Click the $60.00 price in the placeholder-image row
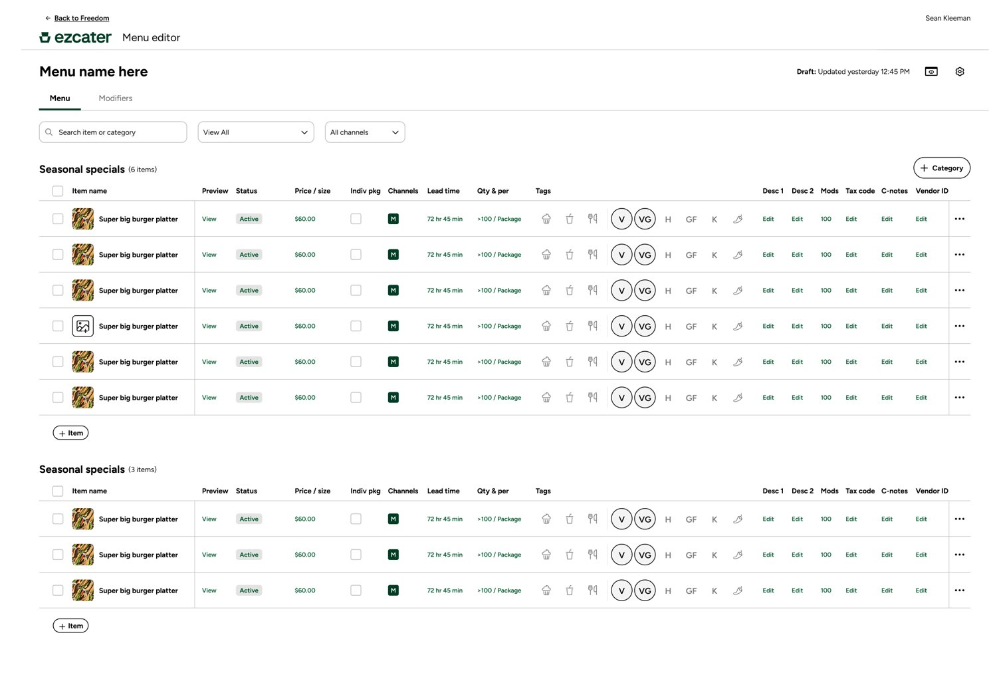Viewport: 989px width, 675px height. [x=305, y=326]
